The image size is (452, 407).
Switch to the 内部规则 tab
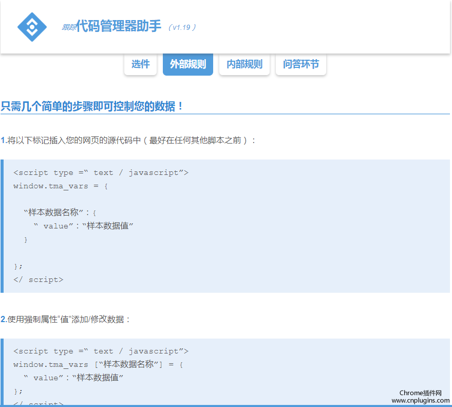click(244, 64)
